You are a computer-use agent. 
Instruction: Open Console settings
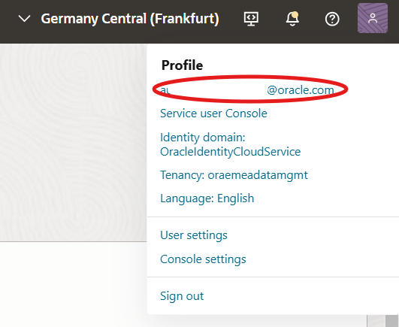pos(203,259)
